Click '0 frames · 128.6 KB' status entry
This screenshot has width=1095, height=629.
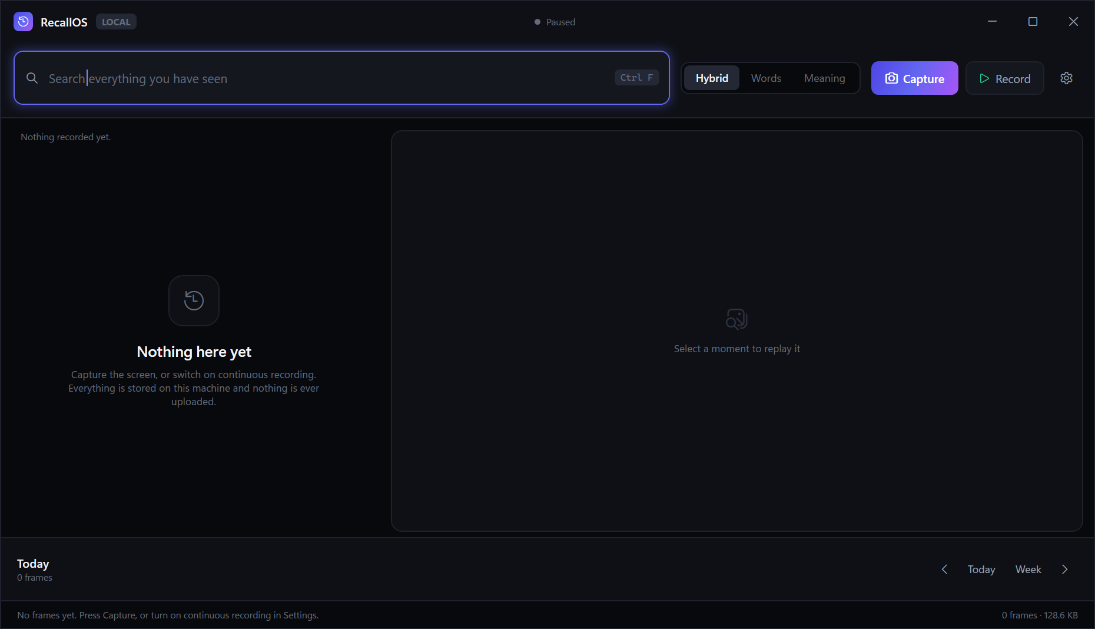point(1040,615)
